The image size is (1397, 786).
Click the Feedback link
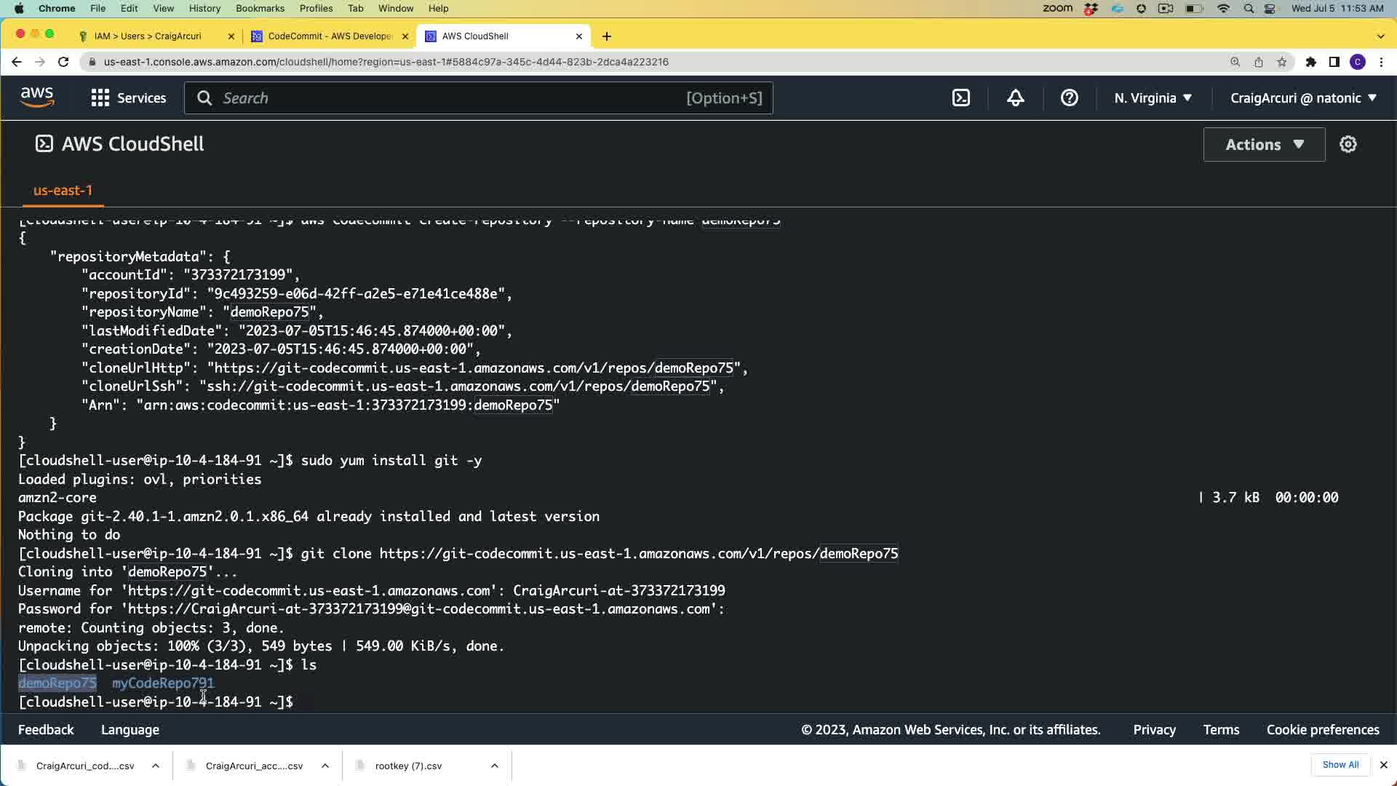46,729
